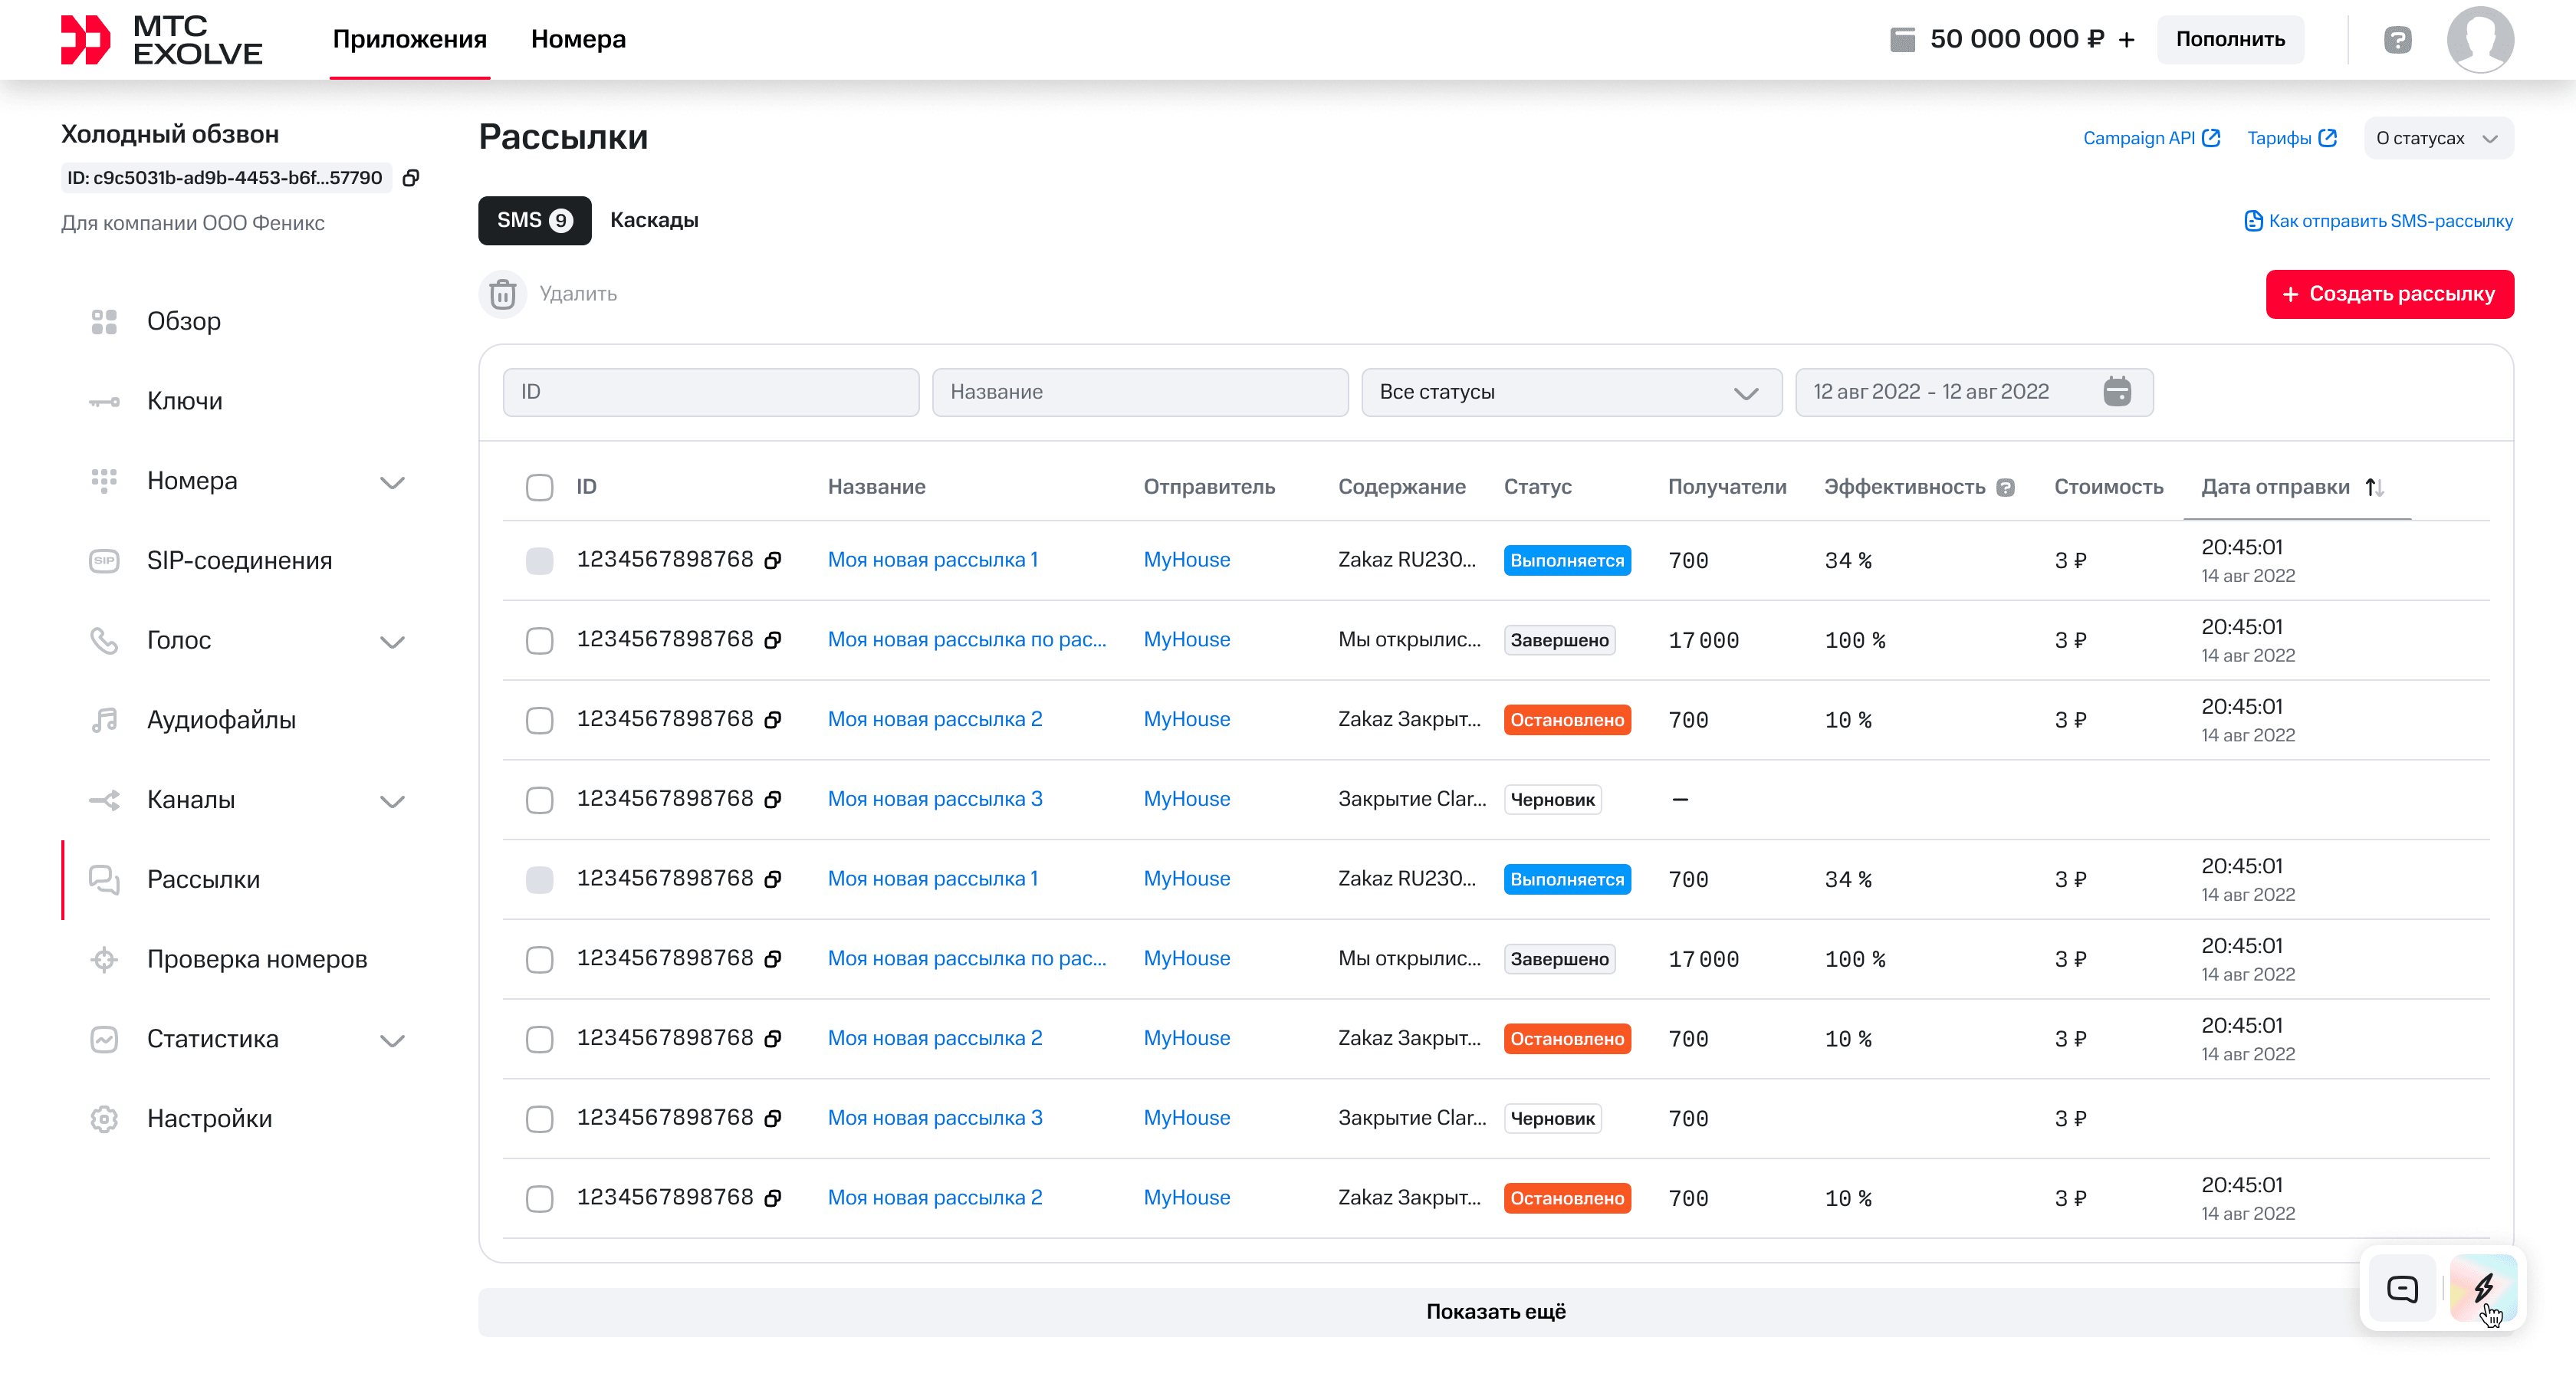Image resolution: width=2576 pixels, height=1380 pixels.
Task: Open Обзор in the sidebar
Action: point(184,321)
